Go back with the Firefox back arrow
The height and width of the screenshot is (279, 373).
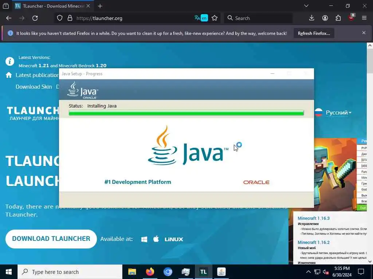9,18
